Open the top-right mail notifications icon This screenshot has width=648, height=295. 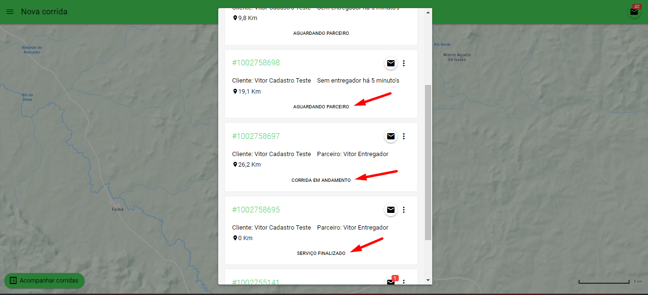pos(634,12)
